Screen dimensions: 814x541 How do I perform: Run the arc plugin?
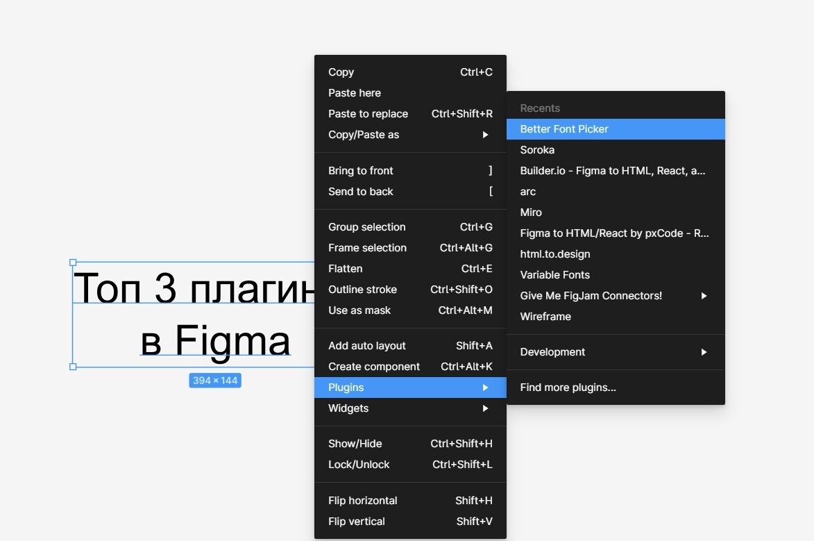(x=616, y=191)
